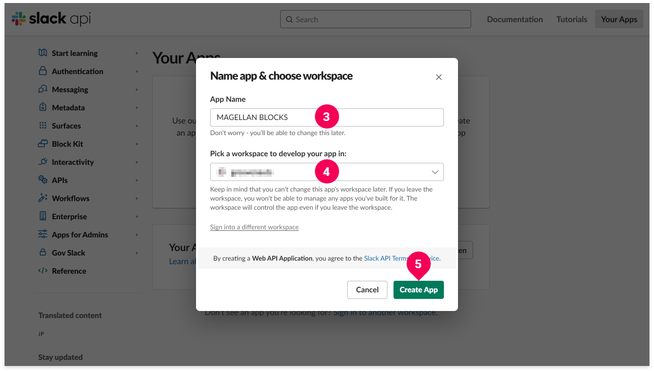Viewport: 654px width, 372px height.
Task: Click the Authentication lock icon
Action: [x=43, y=71]
